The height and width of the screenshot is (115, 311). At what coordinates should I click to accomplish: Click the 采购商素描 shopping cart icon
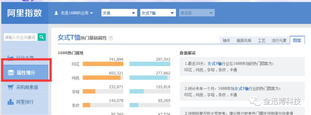coord(11,87)
